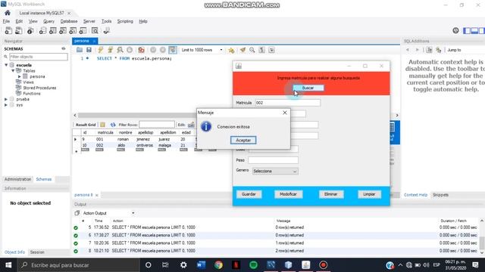This screenshot has width=485, height=272.
Task: Click the explain query magnifier icon
Action: [120, 50]
